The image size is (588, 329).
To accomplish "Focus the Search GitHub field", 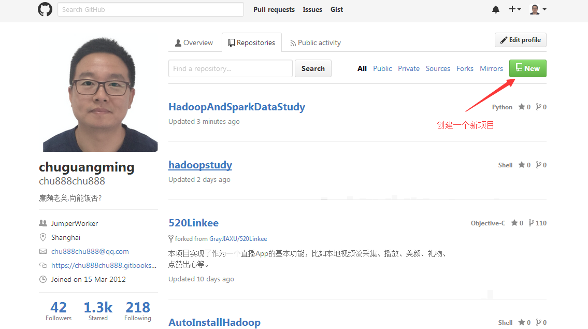I will (x=151, y=9).
